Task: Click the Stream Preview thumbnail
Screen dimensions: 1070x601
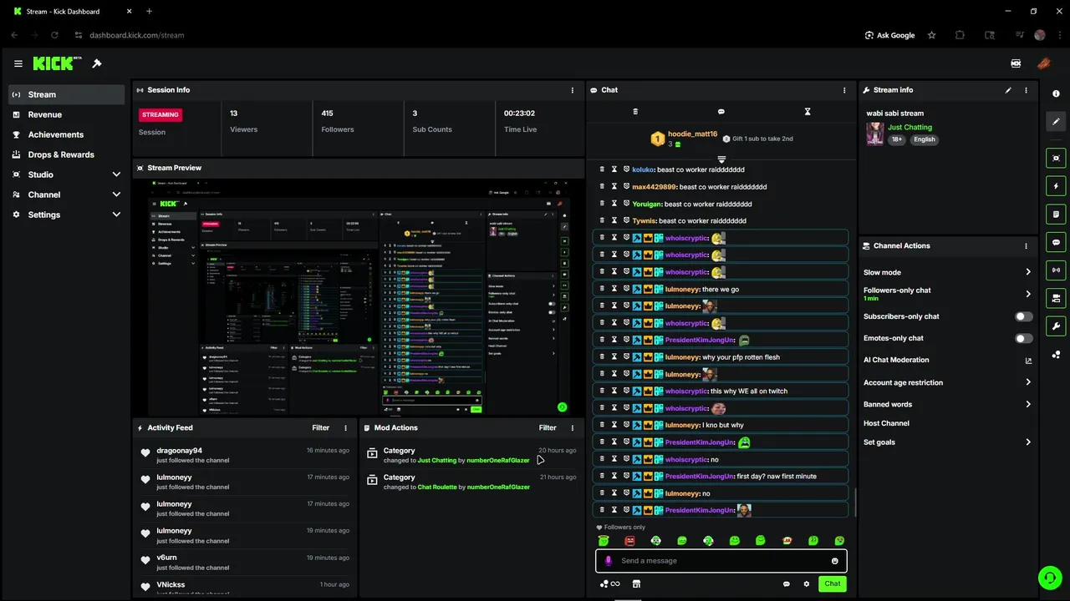Action: [359, 297]
